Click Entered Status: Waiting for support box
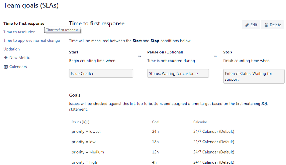Screen dimensions: 286x165 [254, 76]
